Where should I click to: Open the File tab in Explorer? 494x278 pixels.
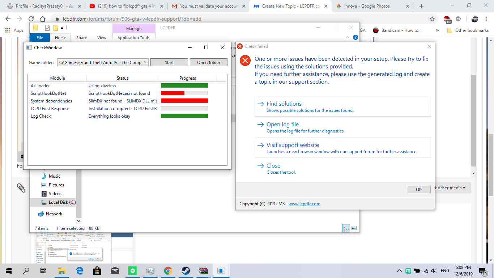pos(40,38)
